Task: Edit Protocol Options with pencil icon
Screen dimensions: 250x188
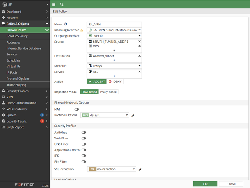Action: coord(133,115)
